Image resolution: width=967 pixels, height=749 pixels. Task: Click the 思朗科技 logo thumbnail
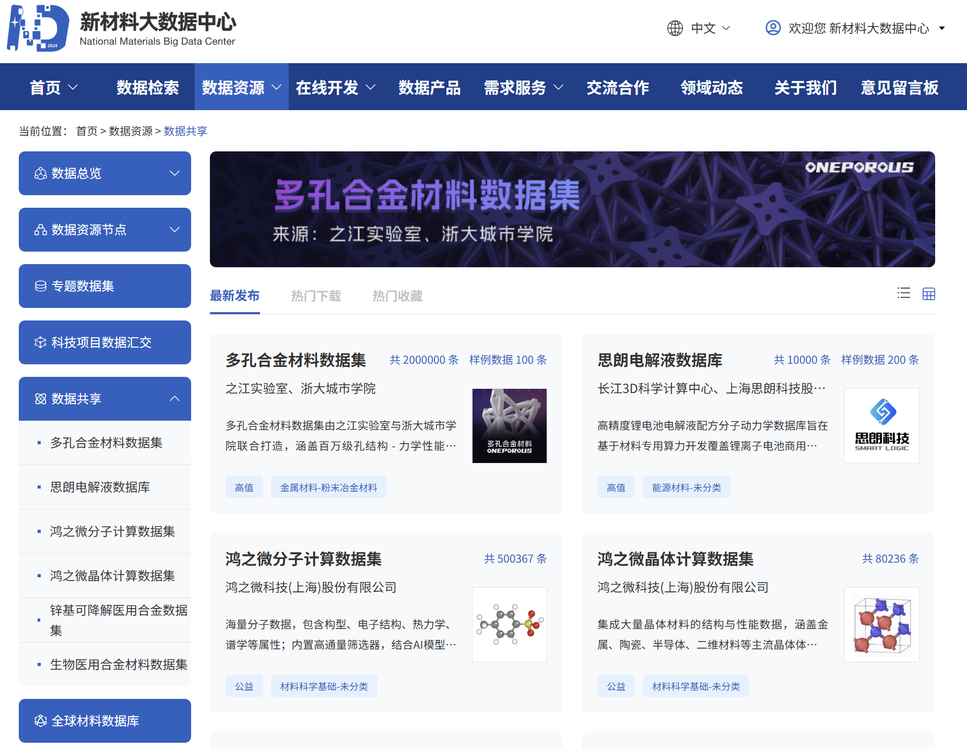pos(881,426)
